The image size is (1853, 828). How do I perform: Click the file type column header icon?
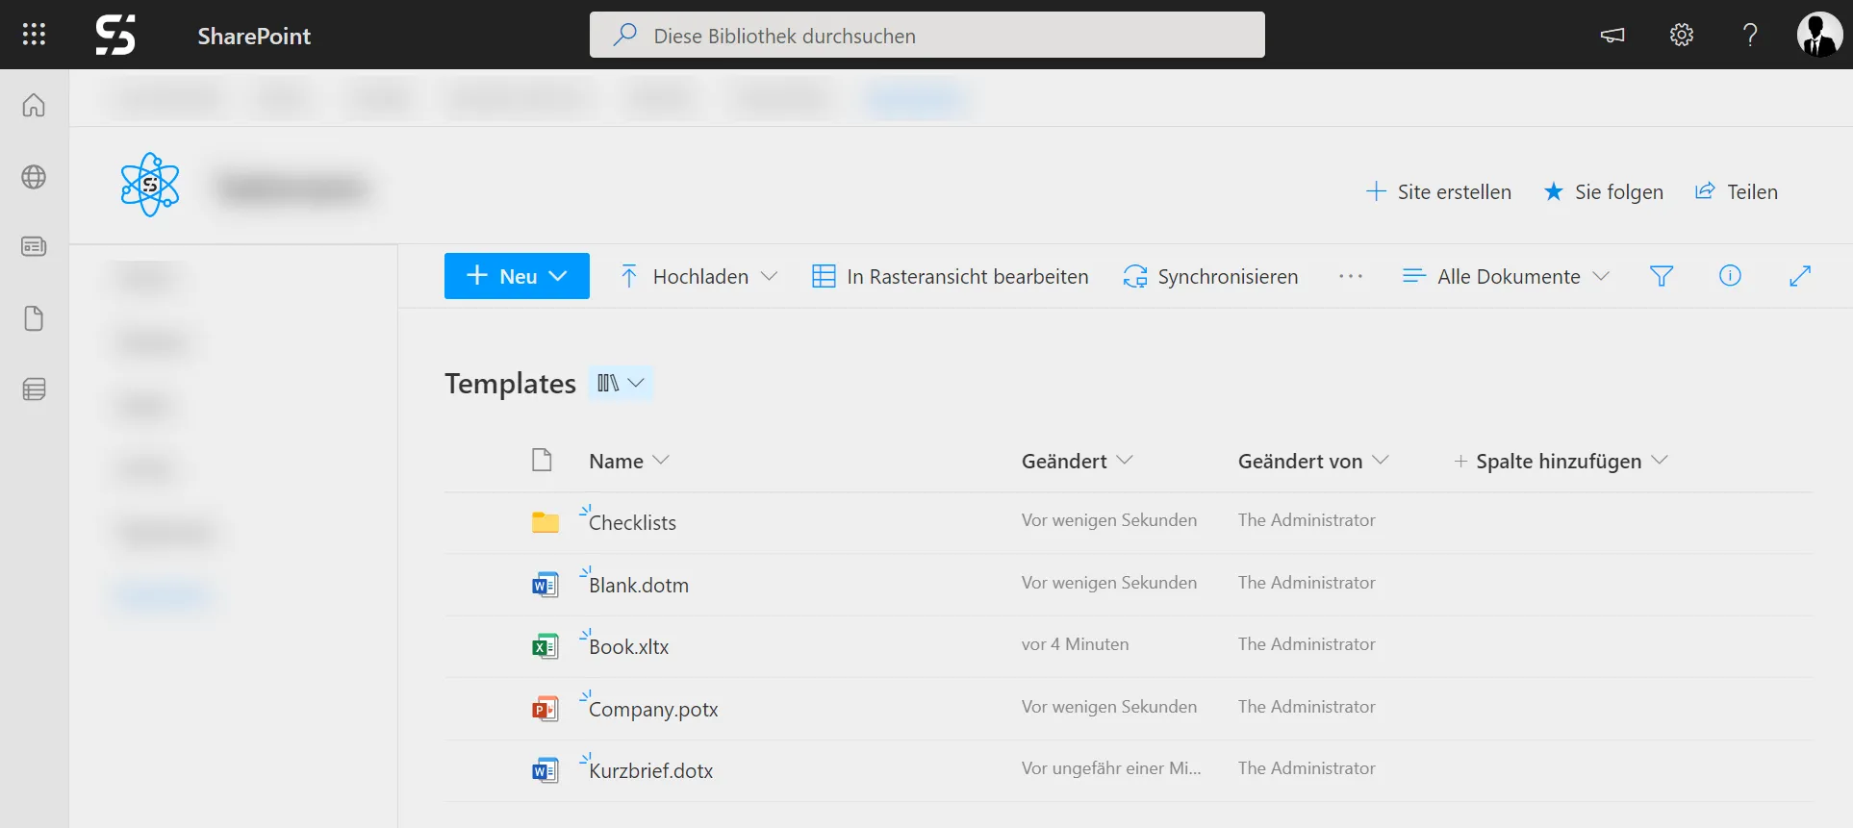542,460
